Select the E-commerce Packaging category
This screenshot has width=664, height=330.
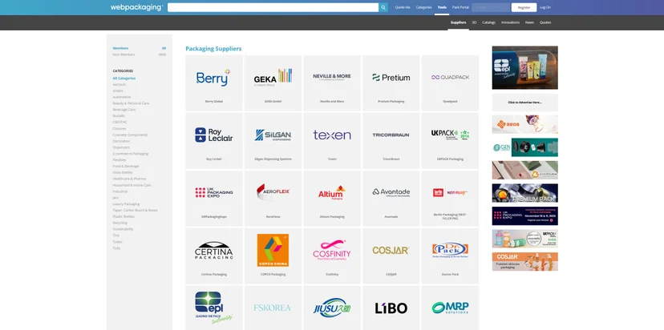point(131,154)
